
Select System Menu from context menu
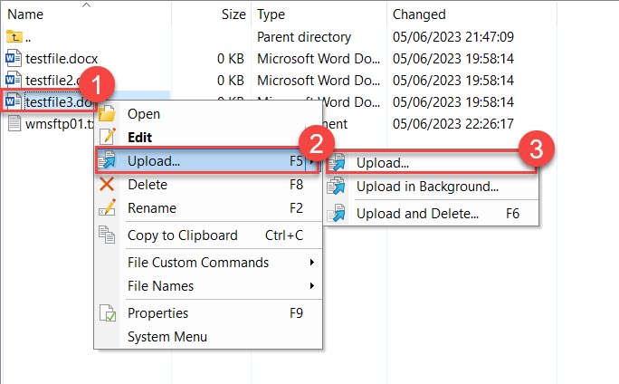(167, 337)
